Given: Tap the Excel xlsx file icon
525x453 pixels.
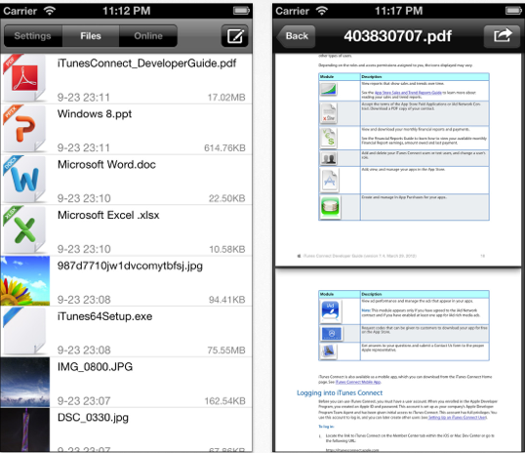Looking at the screenshot, I should (x=24, y=229).
